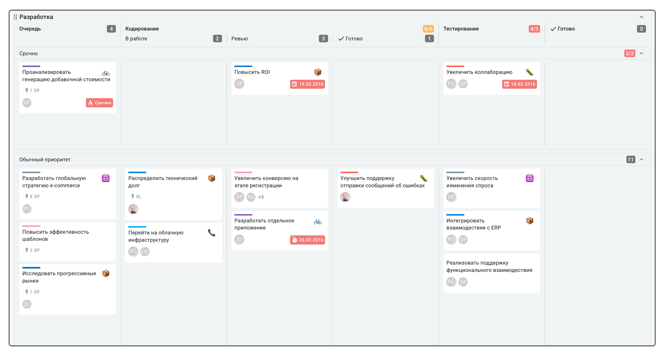This screenshot has height=357, width=665.
Task: Click the photo avatar on Улучшить поддержку card
Action: pos(345,197)
